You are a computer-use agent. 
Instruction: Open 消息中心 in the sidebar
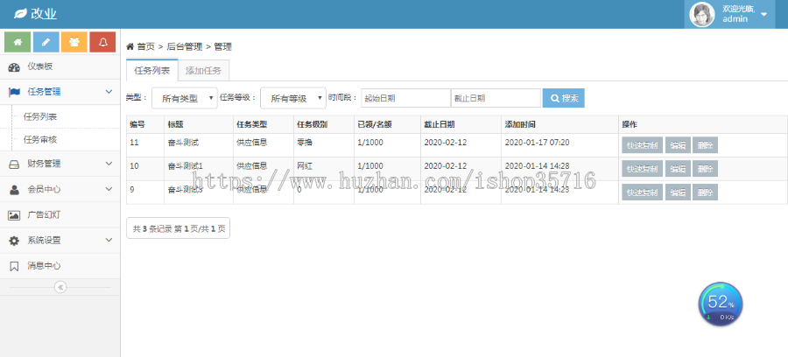pos(43,265)
